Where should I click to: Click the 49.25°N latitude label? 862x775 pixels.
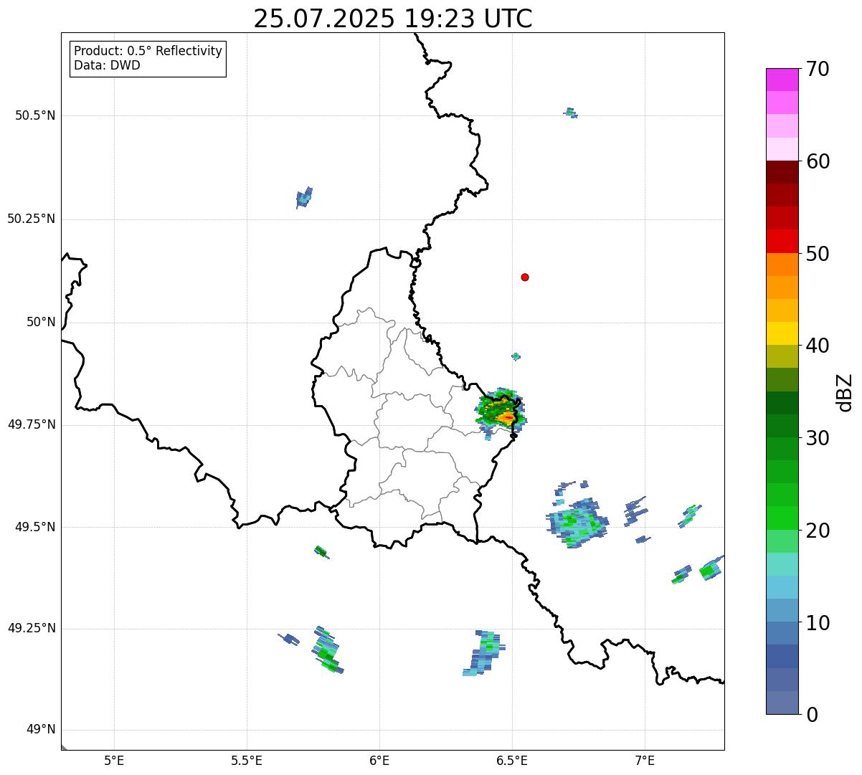[x=32, y=628]
